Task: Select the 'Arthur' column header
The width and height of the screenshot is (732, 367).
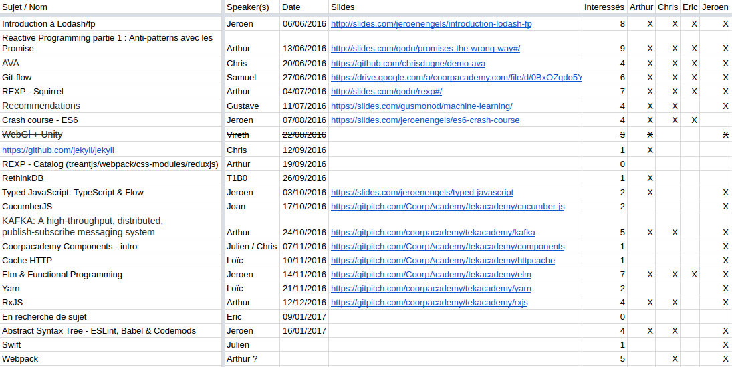Action: coord(642,7)
